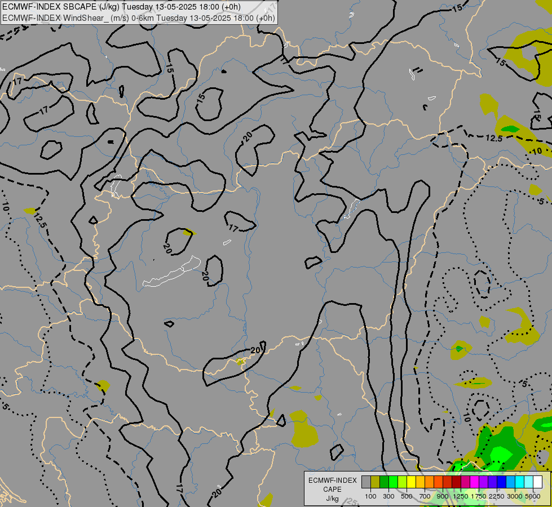This screenshot has height=507, width=552.
Task: Click legend value 500
Action: (407, 496)
